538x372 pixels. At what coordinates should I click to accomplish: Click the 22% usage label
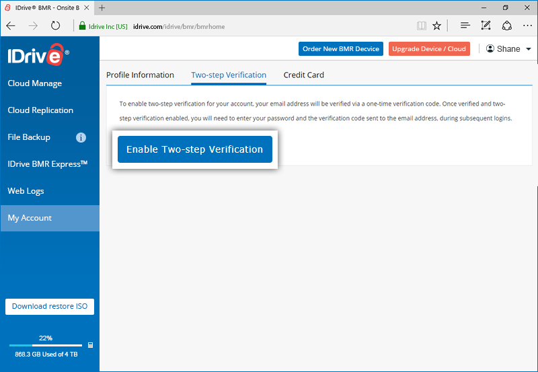(46, 338)
